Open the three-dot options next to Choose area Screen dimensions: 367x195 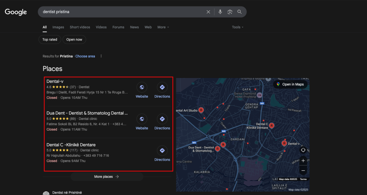(x=101, y=56)
